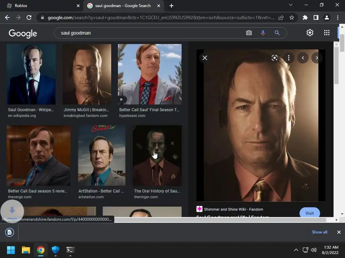The width and height of the screenshot is (345, 258).
Task: Close the image preview panel
Action: [205, 58]
